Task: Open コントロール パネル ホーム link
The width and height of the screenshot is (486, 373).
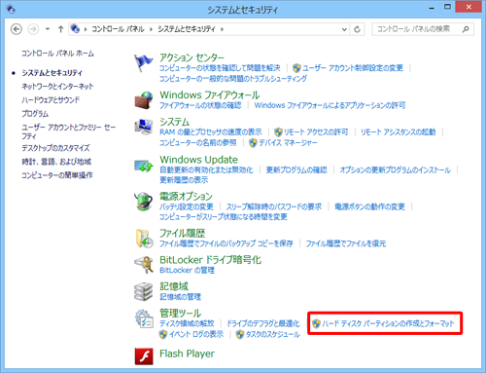Action: click(x=57, y=54)
